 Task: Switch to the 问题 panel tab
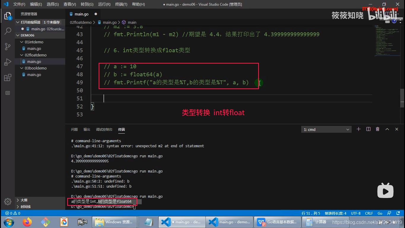[x=74, y=129]
